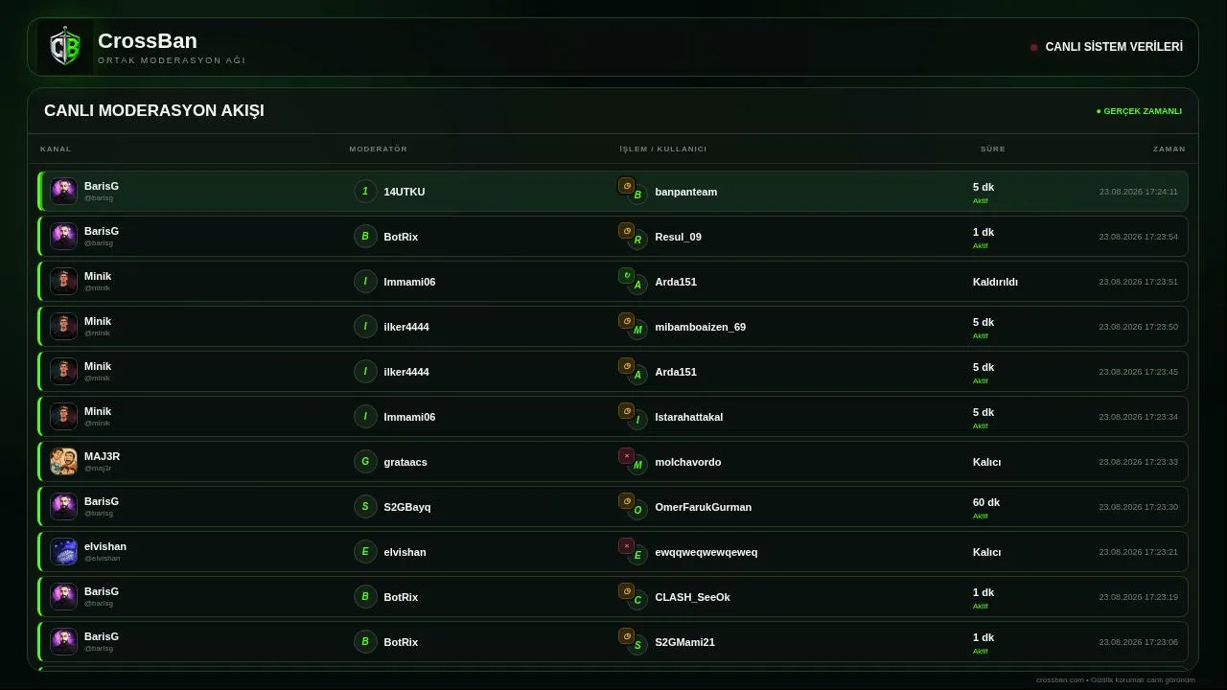This screenshot has height=690, width=1227.
Task: Click the timeout icon beside banpanteam
Action: [627, 186]
